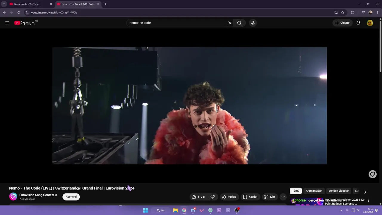The width and height of the screenshot is (382, 215).
Task: Like the video with 410 B
Action: pos(198,197)
